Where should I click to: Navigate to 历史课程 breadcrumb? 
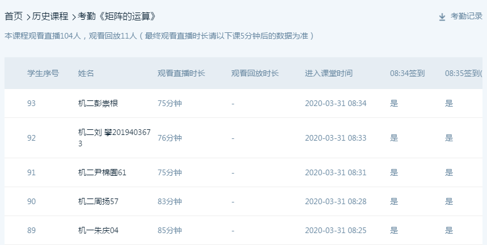coord(50,16)
